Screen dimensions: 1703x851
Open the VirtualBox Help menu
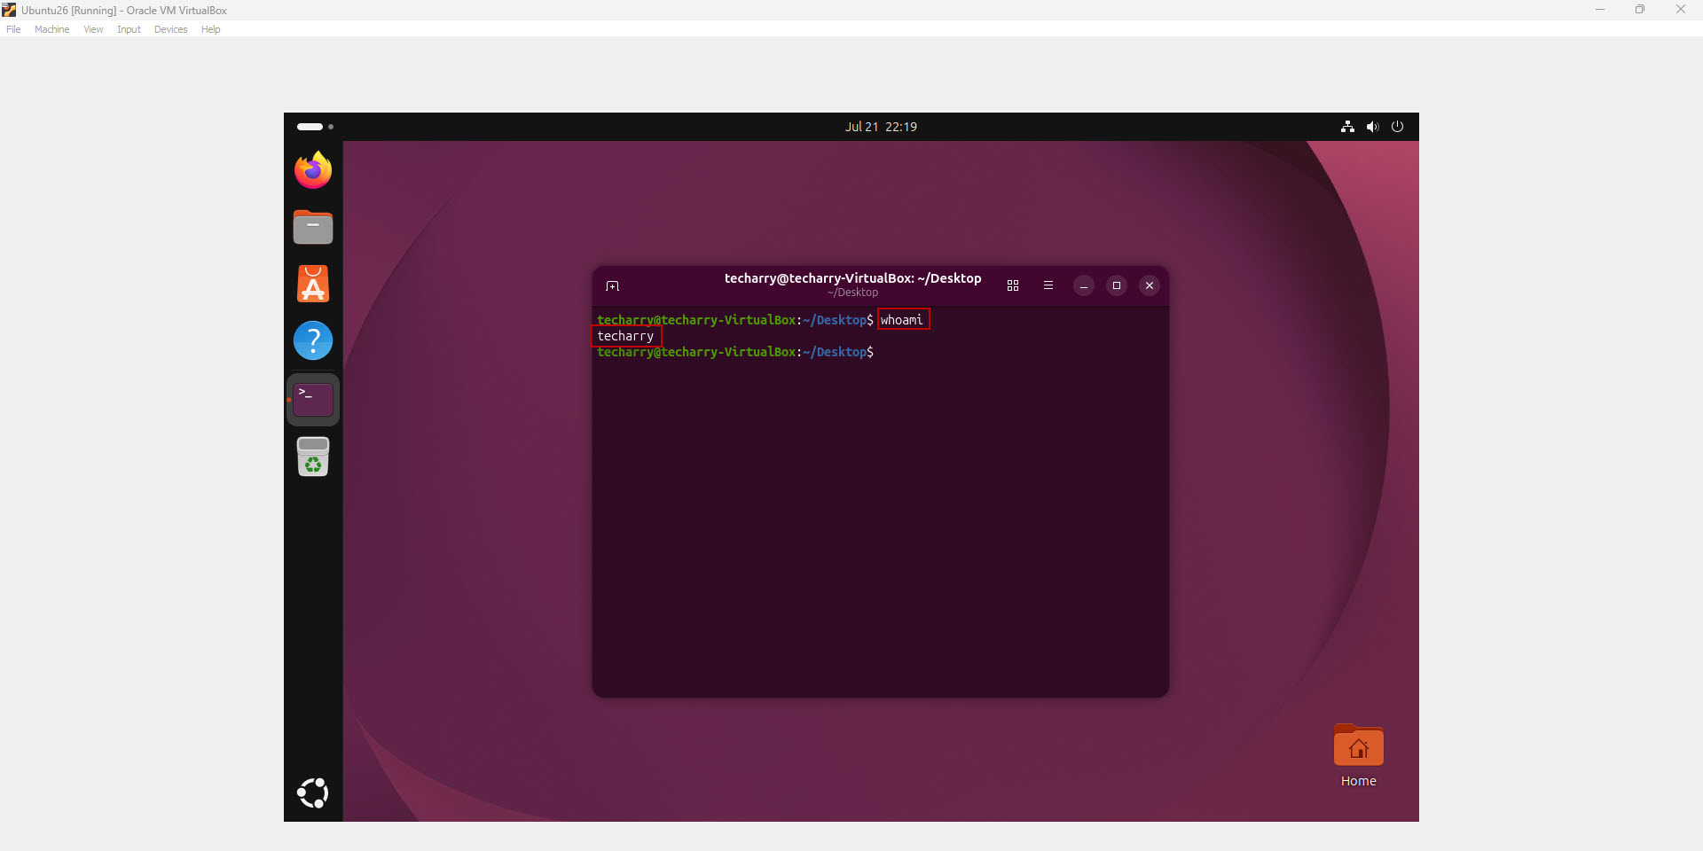pyautogui.click(x=210, y=29)
